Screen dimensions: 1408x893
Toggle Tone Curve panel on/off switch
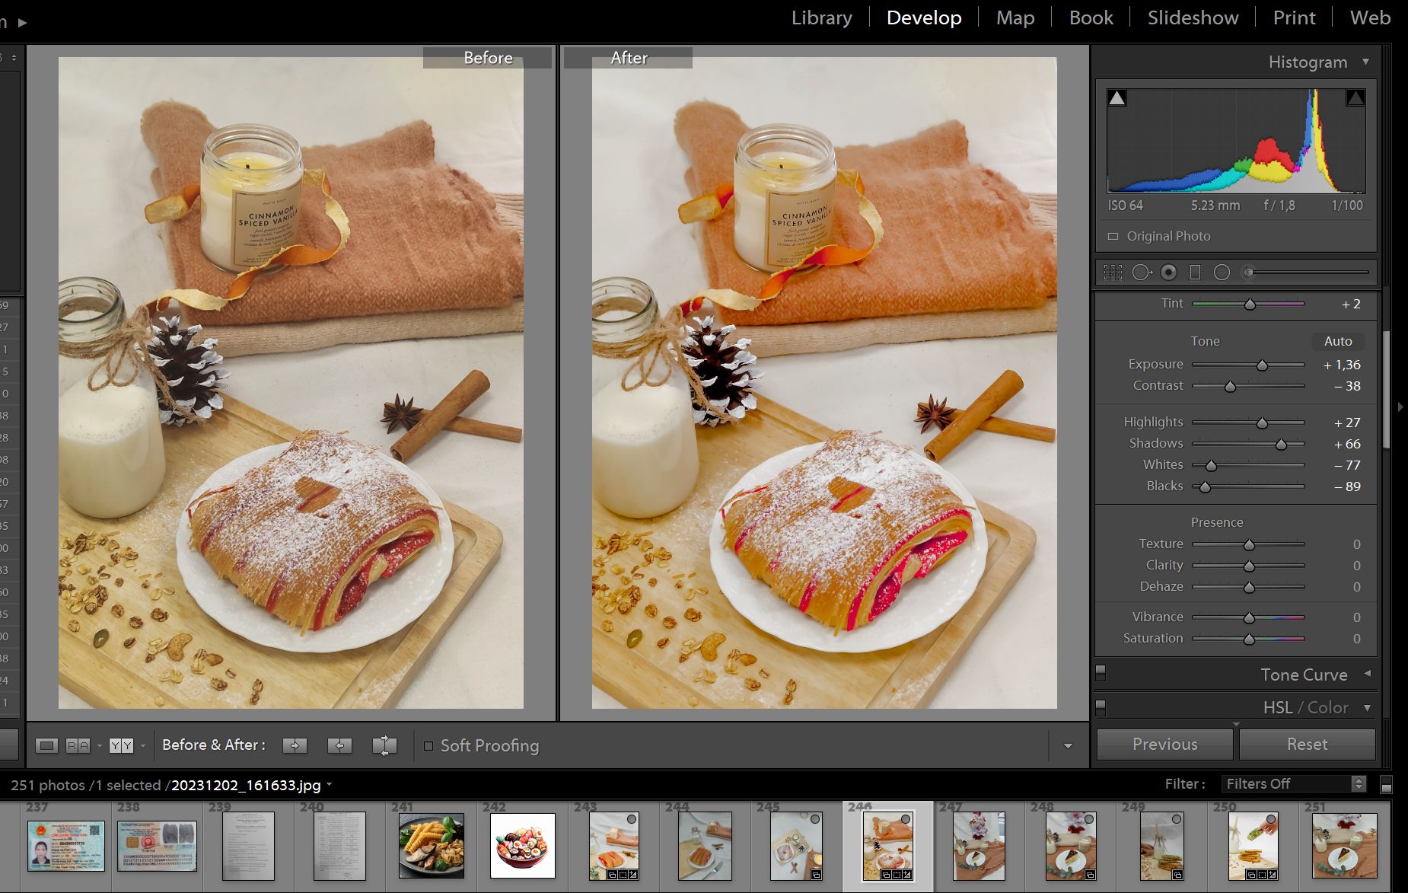(1101, 673)
